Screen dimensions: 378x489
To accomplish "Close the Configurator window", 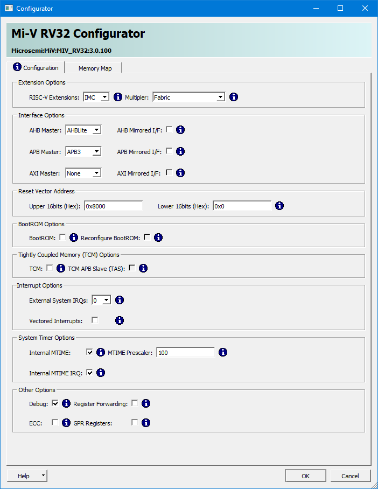I will [365, 9].
